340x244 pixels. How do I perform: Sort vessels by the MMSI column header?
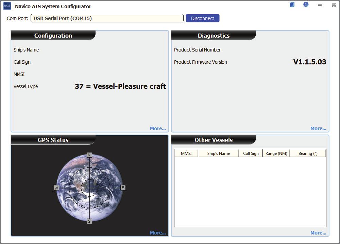coord(186,153)
